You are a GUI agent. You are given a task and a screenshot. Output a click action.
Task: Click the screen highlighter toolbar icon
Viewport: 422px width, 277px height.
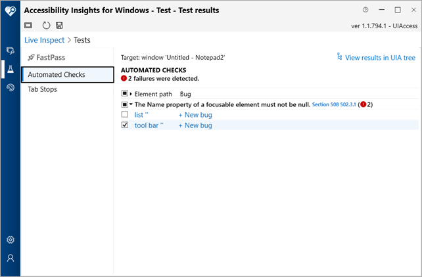28,26
